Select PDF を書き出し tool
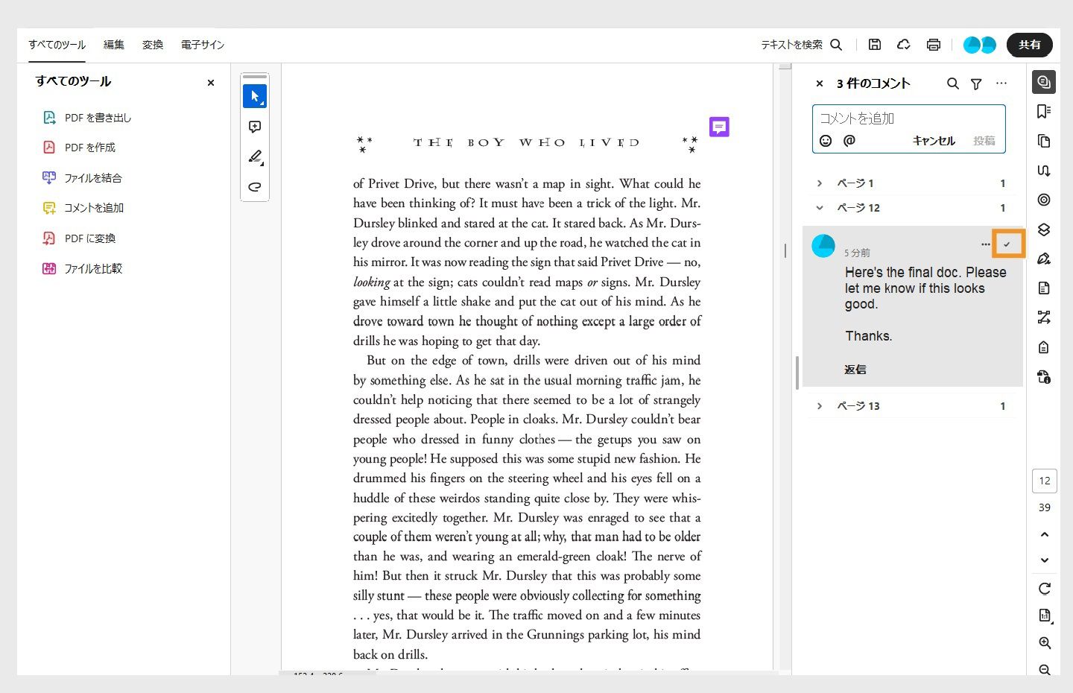Viewport: 1073px width, 693px height. click(88, 118)
